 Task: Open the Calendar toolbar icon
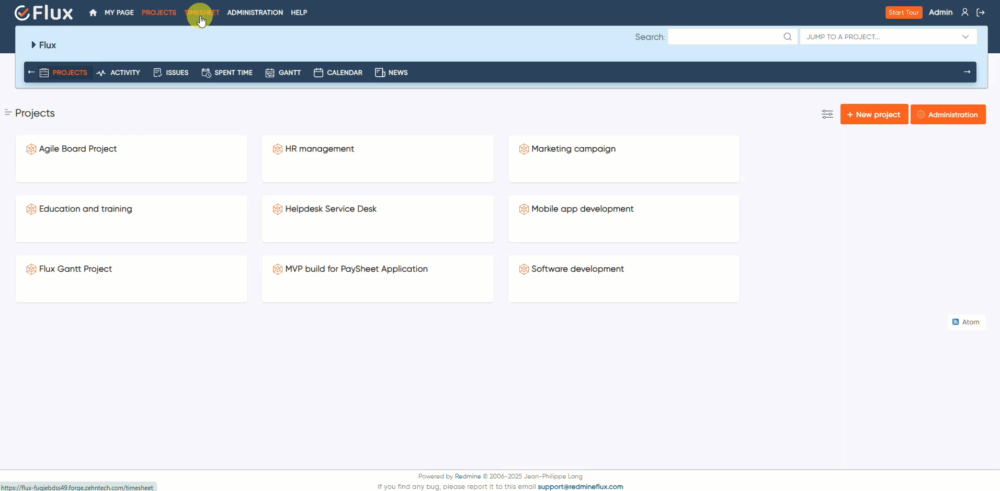pyautogui.click(x=318, y=73)
